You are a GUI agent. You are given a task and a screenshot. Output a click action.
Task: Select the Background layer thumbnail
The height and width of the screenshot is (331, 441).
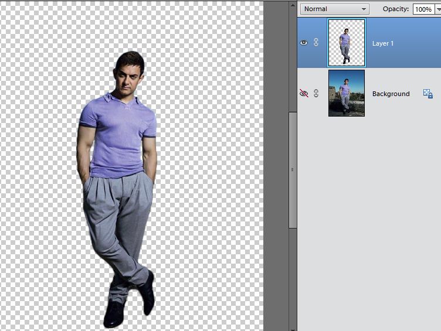pos(347,93)
